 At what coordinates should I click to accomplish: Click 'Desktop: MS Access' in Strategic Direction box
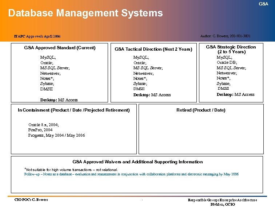236,94
